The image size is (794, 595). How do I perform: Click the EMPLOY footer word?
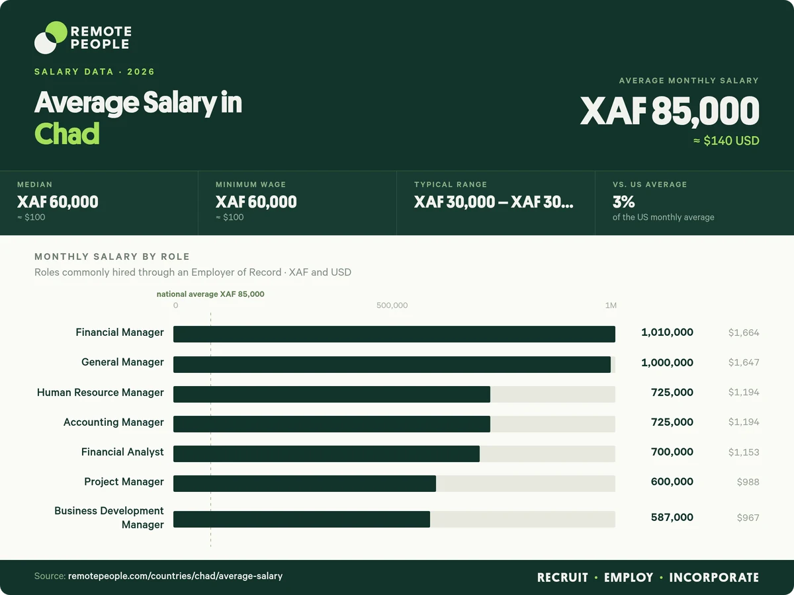[629, 577]
